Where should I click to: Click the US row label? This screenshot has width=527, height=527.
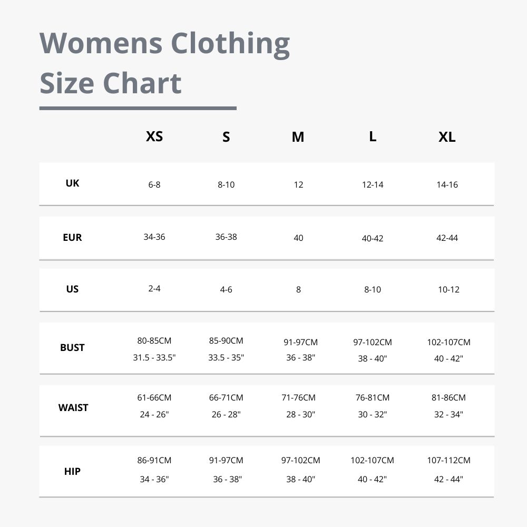(72, 289)
